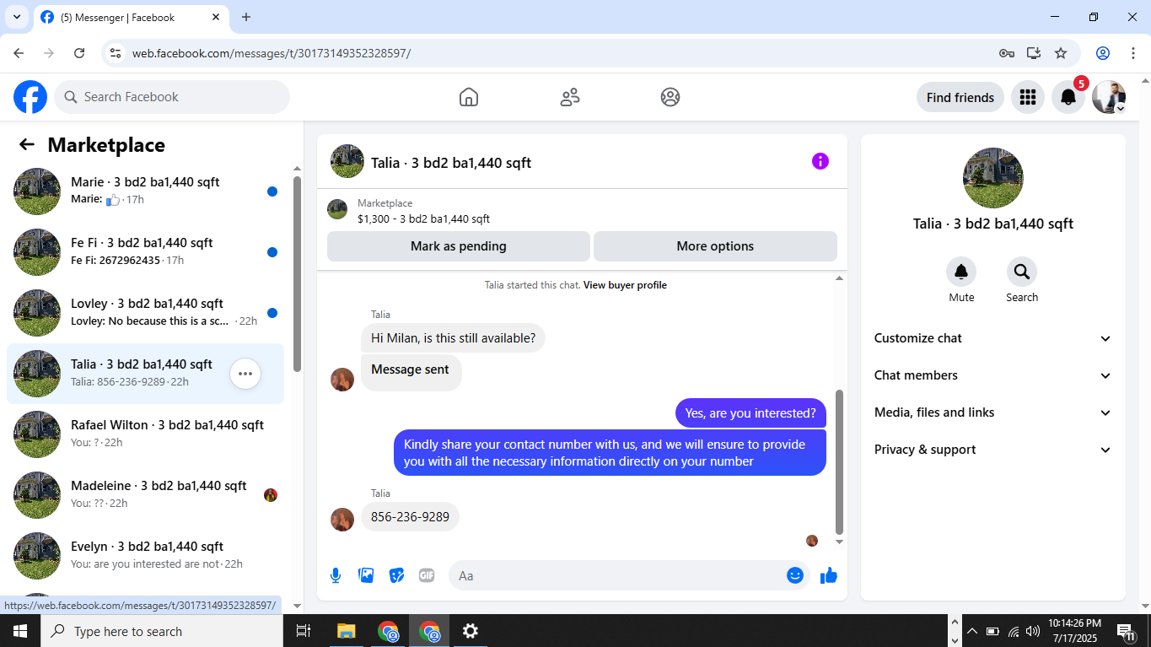Open Marketplace listing $1,300 link

tap(423, 219)
